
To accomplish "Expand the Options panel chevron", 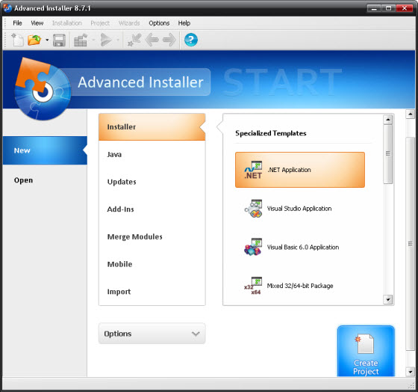I will 196,334.
